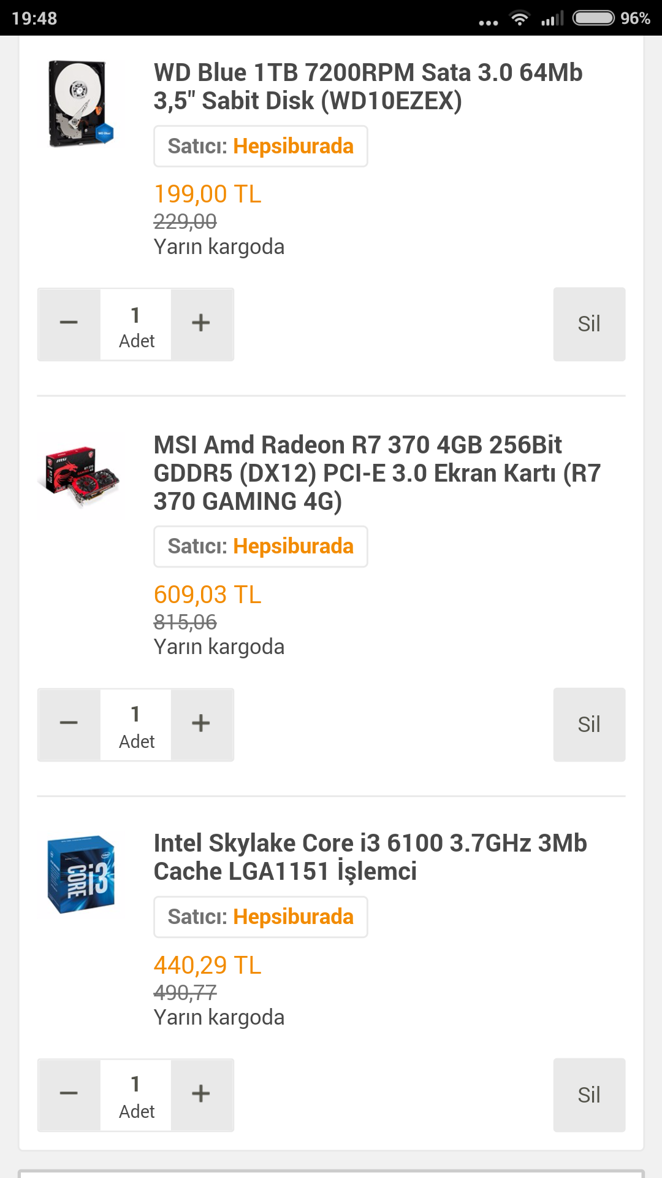The width and height of the screenshot is (662, 1178).
Task: Open WD Blue hard disk product image
Action: (x=80, y=103)
